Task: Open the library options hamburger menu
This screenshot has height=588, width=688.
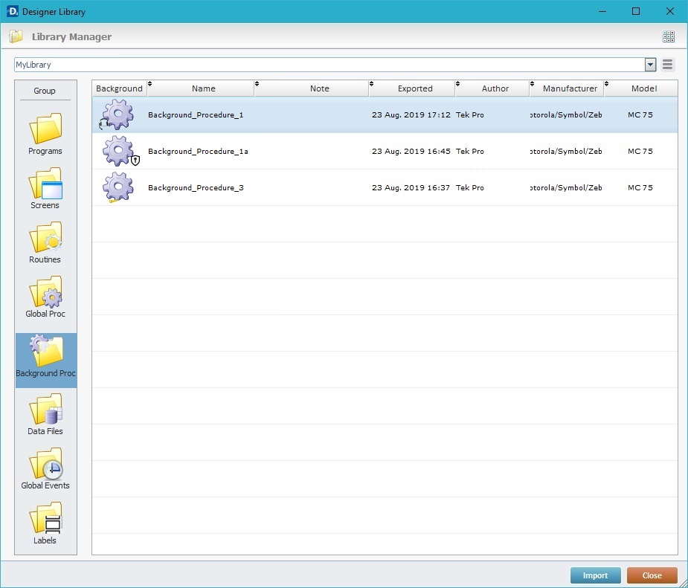Action: point(668,65)
